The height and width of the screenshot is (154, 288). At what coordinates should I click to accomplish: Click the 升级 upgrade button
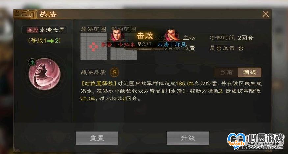click(188, 138)
